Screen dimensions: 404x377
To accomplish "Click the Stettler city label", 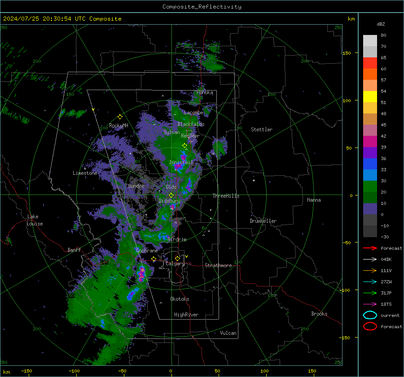I will tap(262, 130).
